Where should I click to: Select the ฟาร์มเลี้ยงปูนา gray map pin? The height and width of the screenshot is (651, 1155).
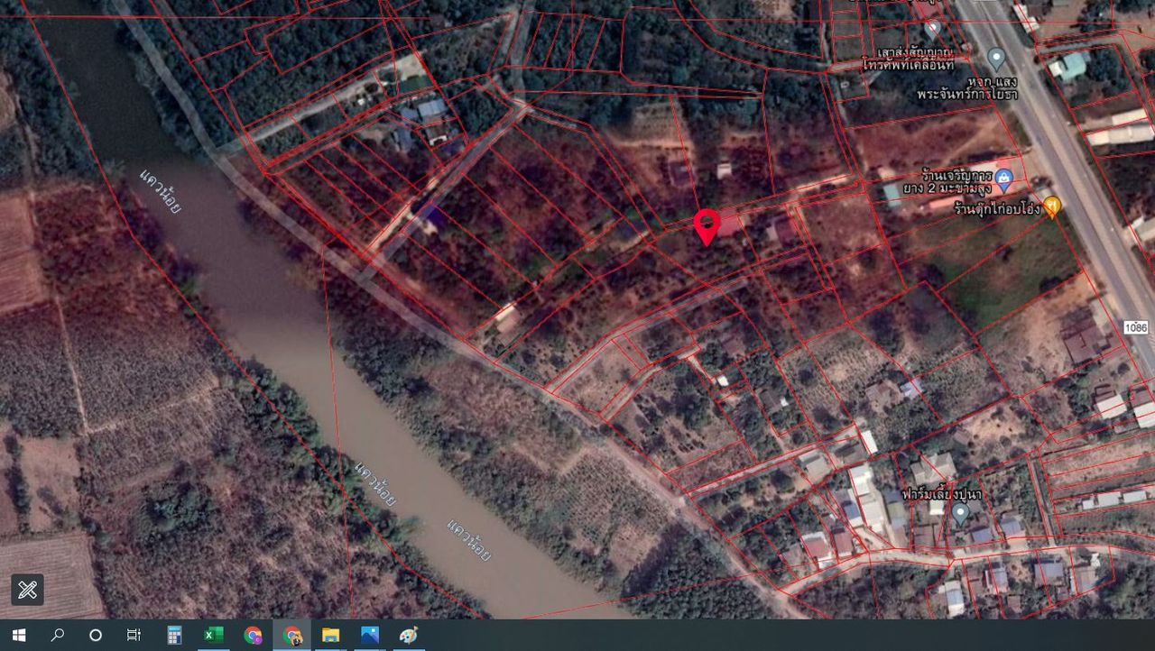[960, 513]
